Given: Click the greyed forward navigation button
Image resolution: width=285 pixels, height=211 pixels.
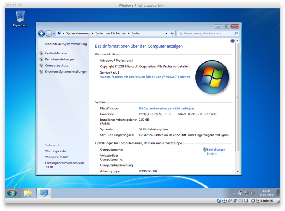Looking at the screenshot, I should click(x=49, y=33).
